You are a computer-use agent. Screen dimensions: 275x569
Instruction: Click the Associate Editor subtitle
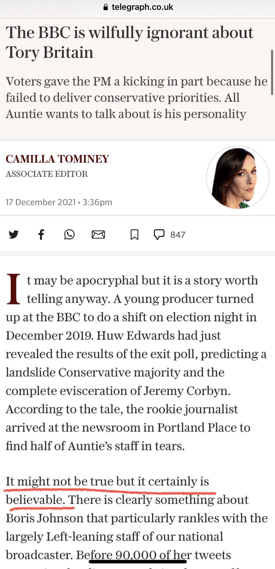pyautogui.click(x=47, y=174)
